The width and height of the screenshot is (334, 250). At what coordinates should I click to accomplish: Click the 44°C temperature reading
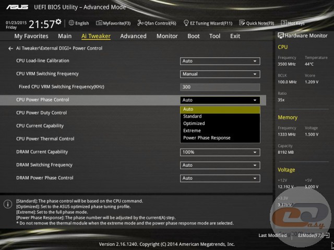(x=309, y=64)
